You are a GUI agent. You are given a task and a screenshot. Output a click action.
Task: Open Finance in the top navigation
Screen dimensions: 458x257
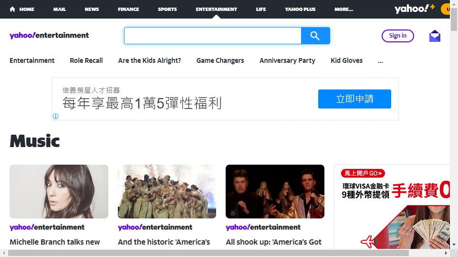128,9
